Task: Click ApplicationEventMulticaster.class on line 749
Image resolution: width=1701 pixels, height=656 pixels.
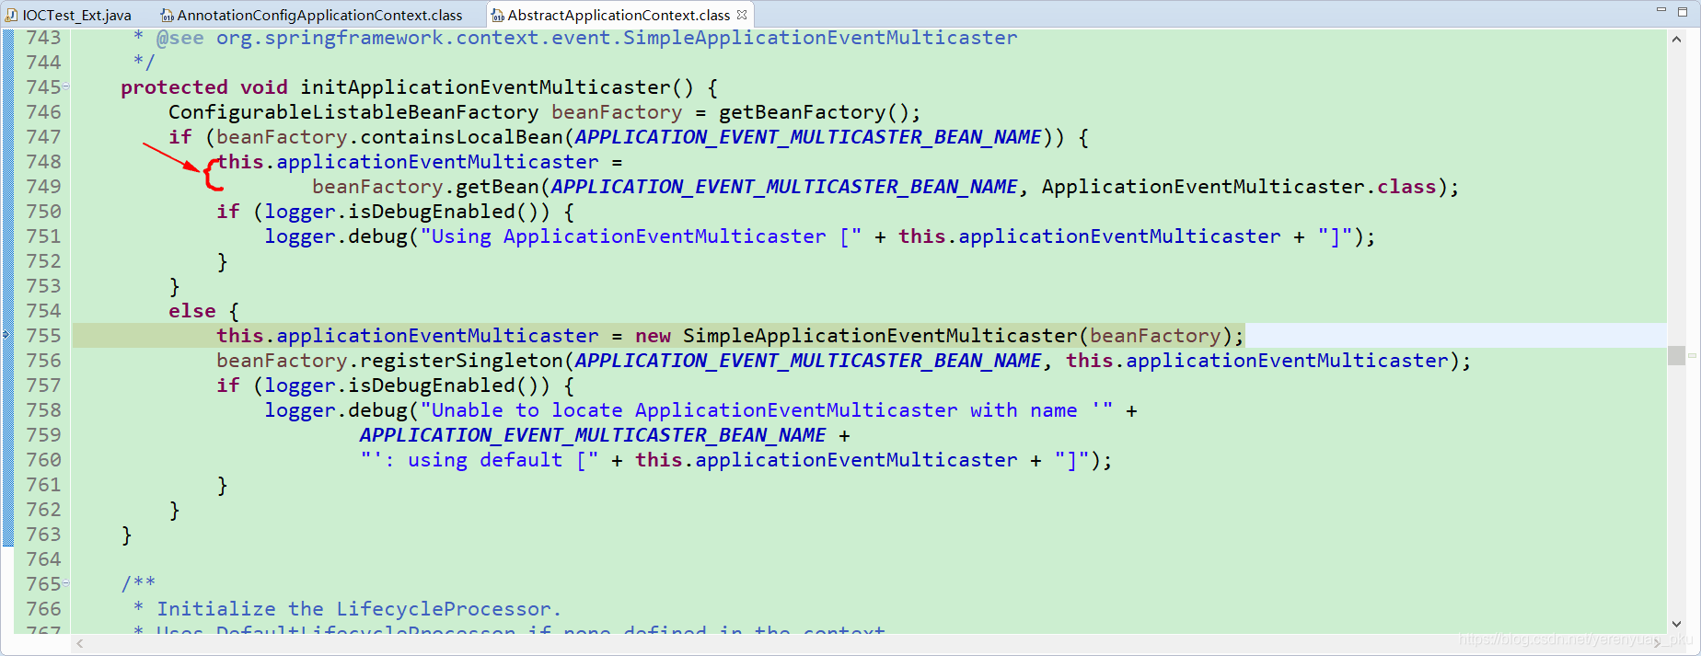Action: tap(1239, 187)
